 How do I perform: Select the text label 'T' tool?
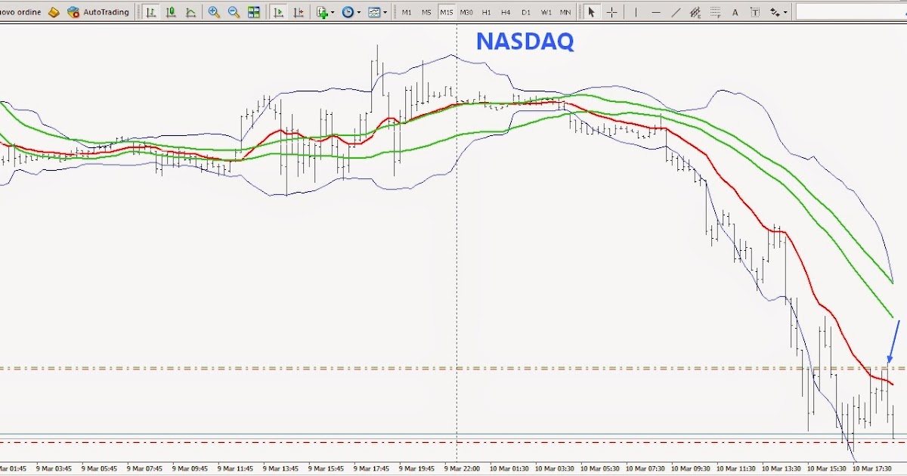pos(754,12)
